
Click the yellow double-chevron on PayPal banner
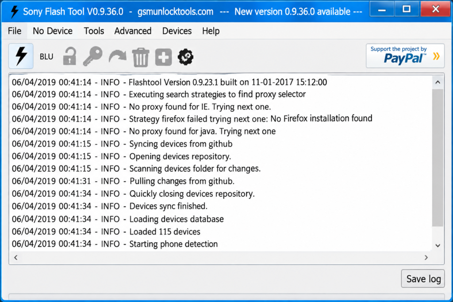(x=436, y=56)
